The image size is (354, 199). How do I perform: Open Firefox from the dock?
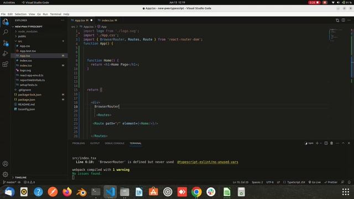click(67, 192)
